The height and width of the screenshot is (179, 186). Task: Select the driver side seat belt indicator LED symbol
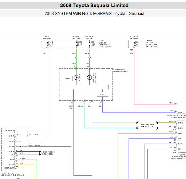(x=90, y=78)
